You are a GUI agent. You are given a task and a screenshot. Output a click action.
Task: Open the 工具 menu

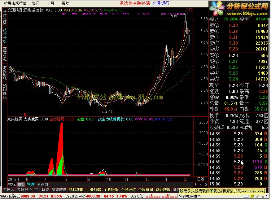(50, 3)
